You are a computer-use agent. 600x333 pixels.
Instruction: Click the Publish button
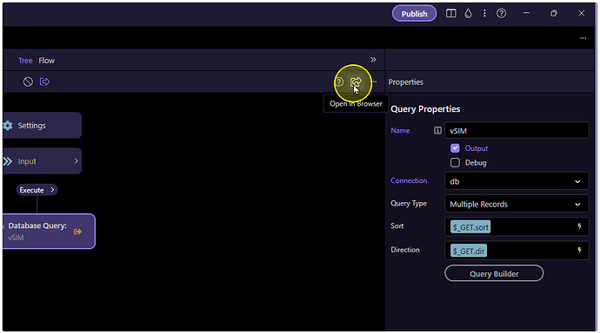click(x=414, y=14)
